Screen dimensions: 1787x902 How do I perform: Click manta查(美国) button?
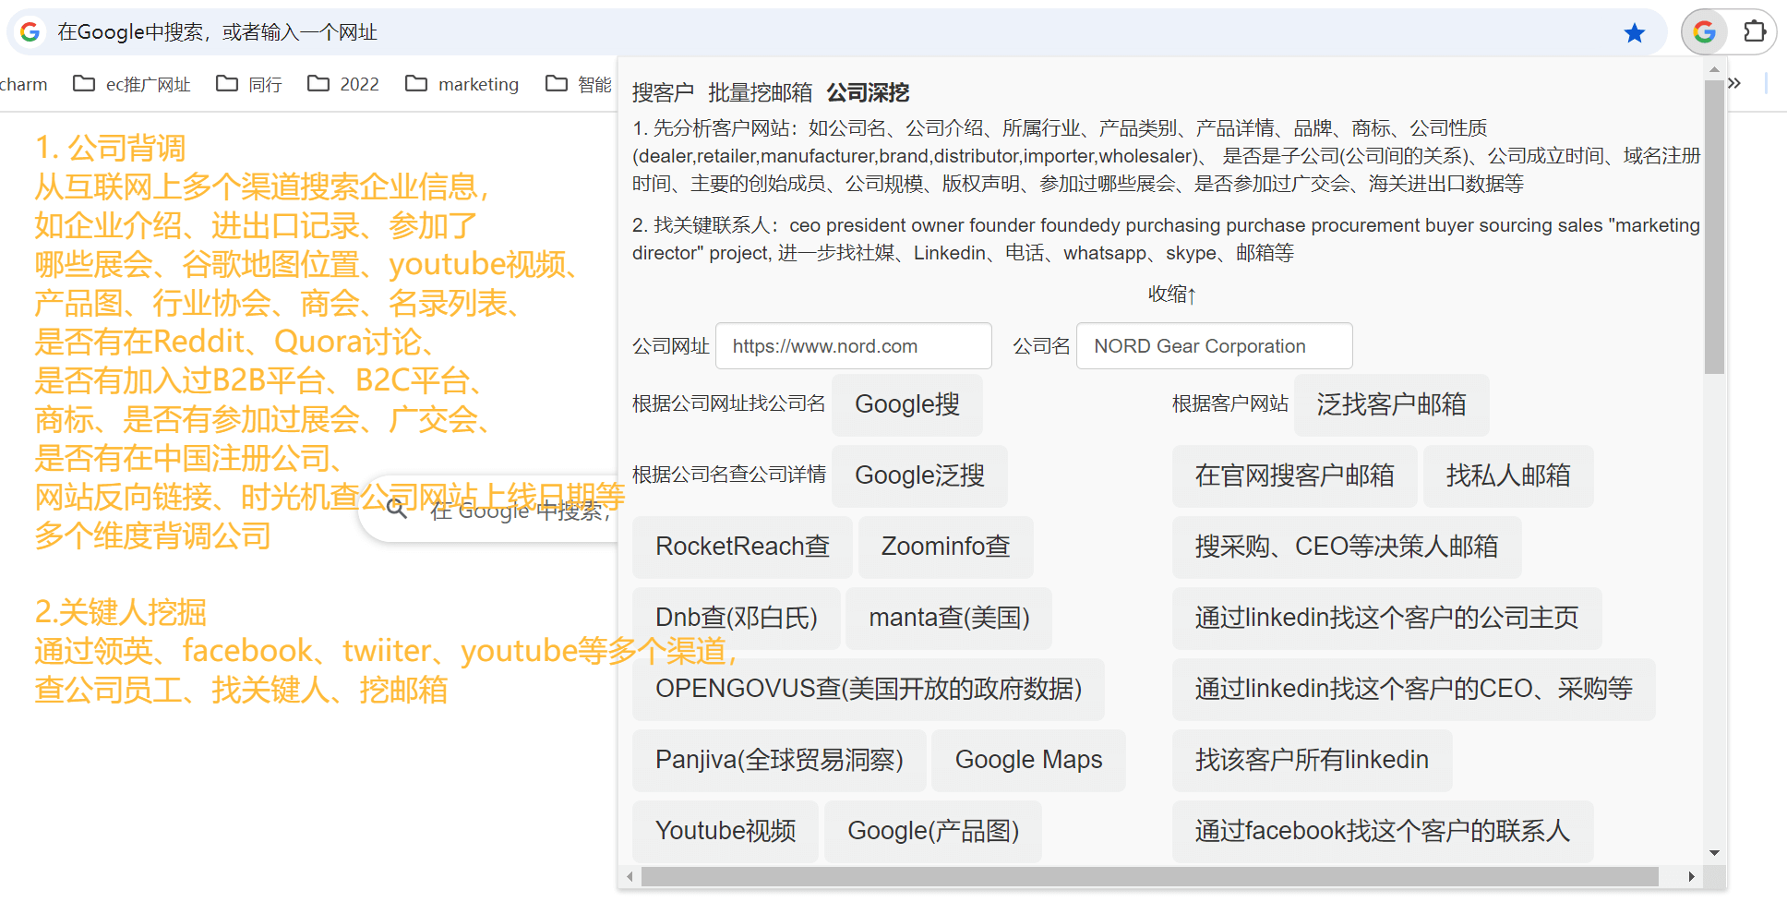coord(949,618)
